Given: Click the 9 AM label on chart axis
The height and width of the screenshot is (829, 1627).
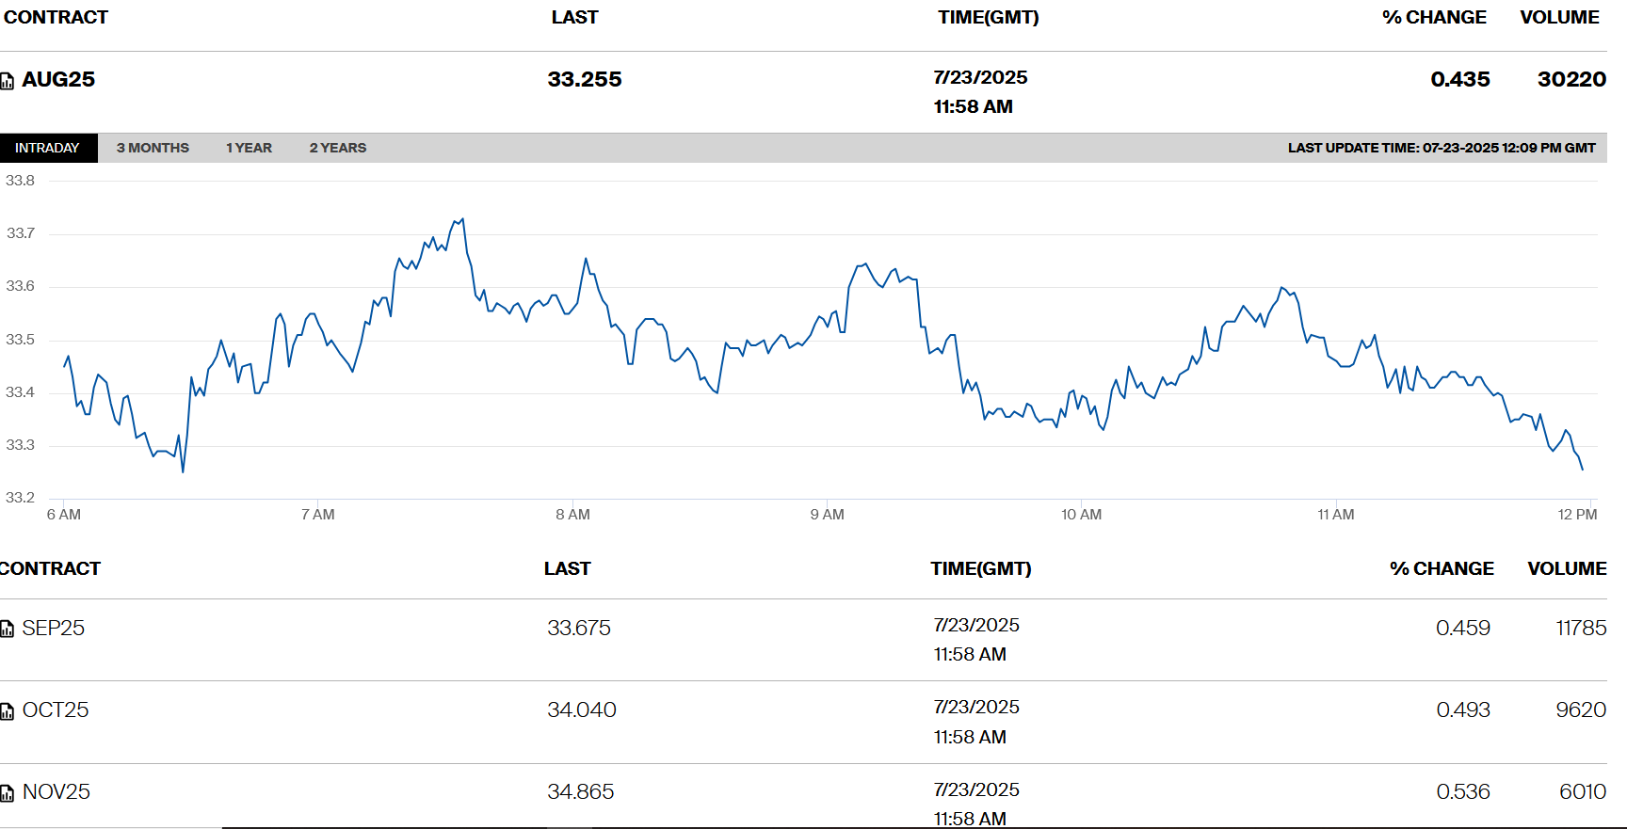Looking at the screenshot, I should [827, 515].
